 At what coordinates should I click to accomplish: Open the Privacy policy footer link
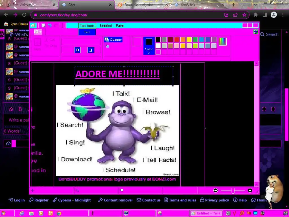tap(214, 200)
